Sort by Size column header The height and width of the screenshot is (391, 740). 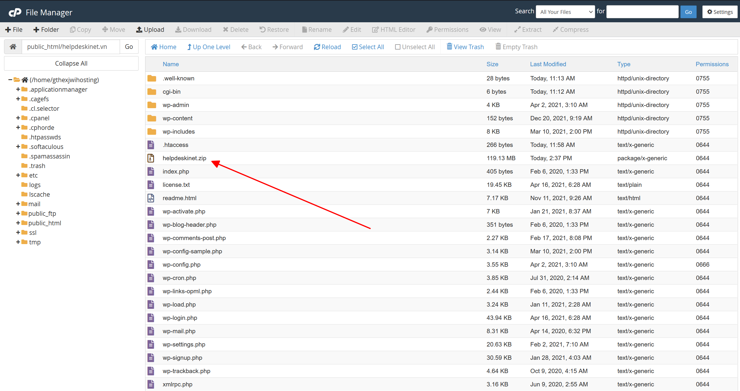[x=492, y=64]
